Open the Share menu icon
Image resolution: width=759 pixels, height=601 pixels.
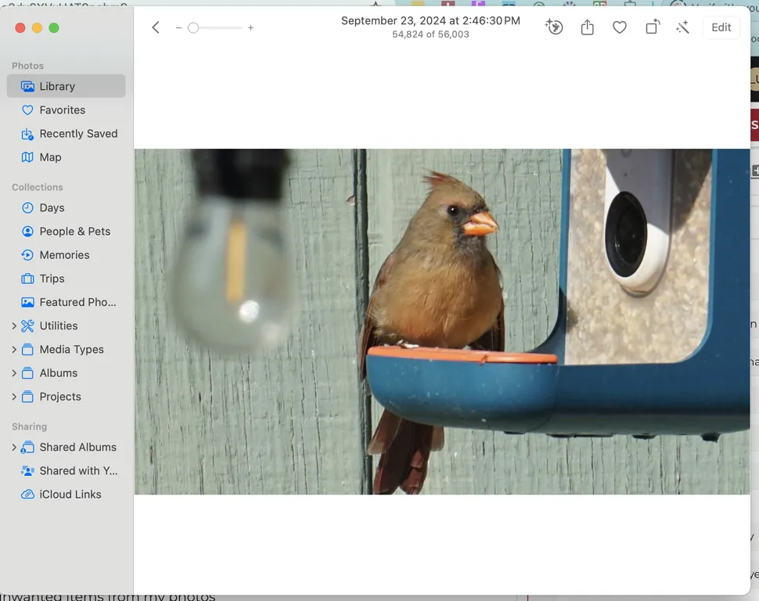click(588, 27)
